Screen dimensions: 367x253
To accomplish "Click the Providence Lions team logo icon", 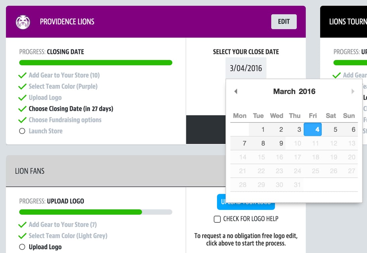I will [x=23, y=22].
